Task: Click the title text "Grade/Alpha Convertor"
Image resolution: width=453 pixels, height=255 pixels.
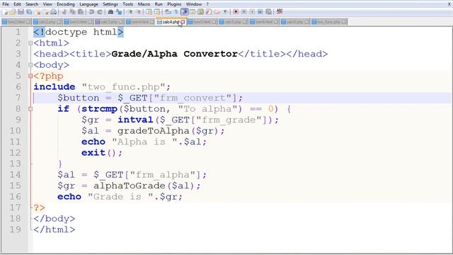Action: tap(175, 54)
